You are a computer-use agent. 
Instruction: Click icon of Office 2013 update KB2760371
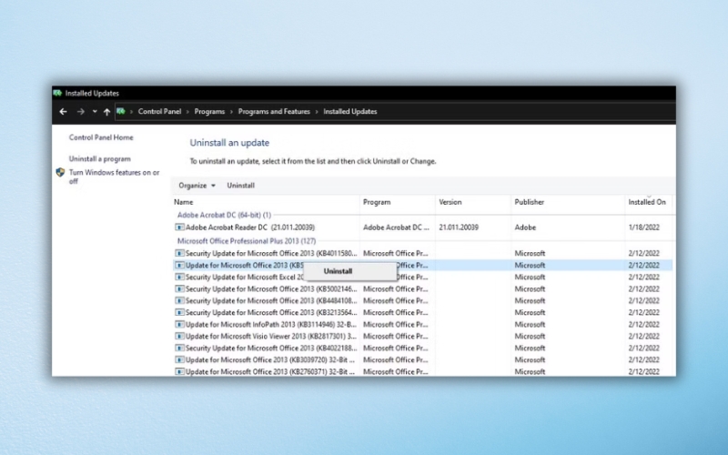pyautogui.click(x=179, y=371)
